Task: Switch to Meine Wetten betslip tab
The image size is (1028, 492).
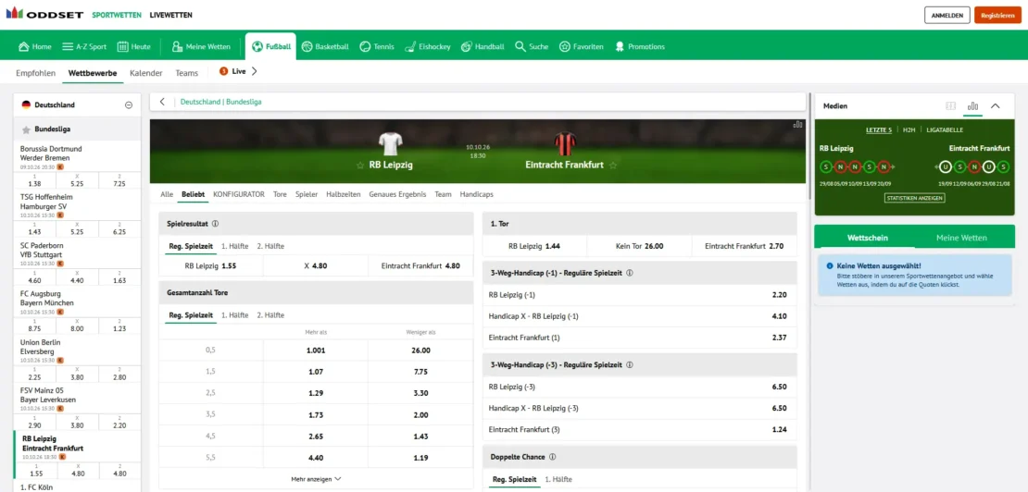Action: [961, 238]
